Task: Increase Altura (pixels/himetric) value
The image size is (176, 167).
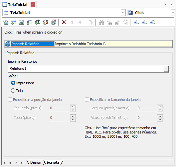Action: [160, 116]
